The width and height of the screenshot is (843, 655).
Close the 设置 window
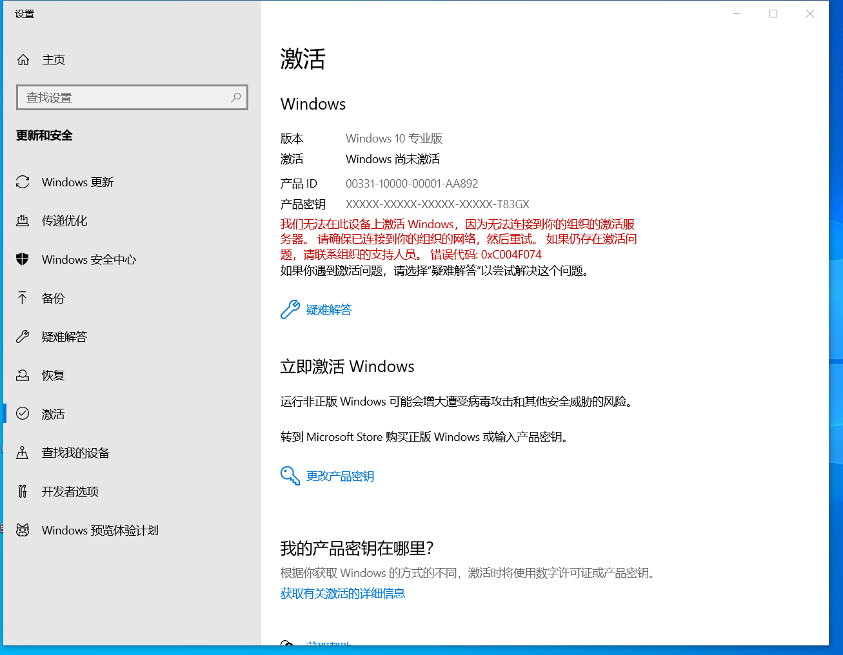(810, 14)
